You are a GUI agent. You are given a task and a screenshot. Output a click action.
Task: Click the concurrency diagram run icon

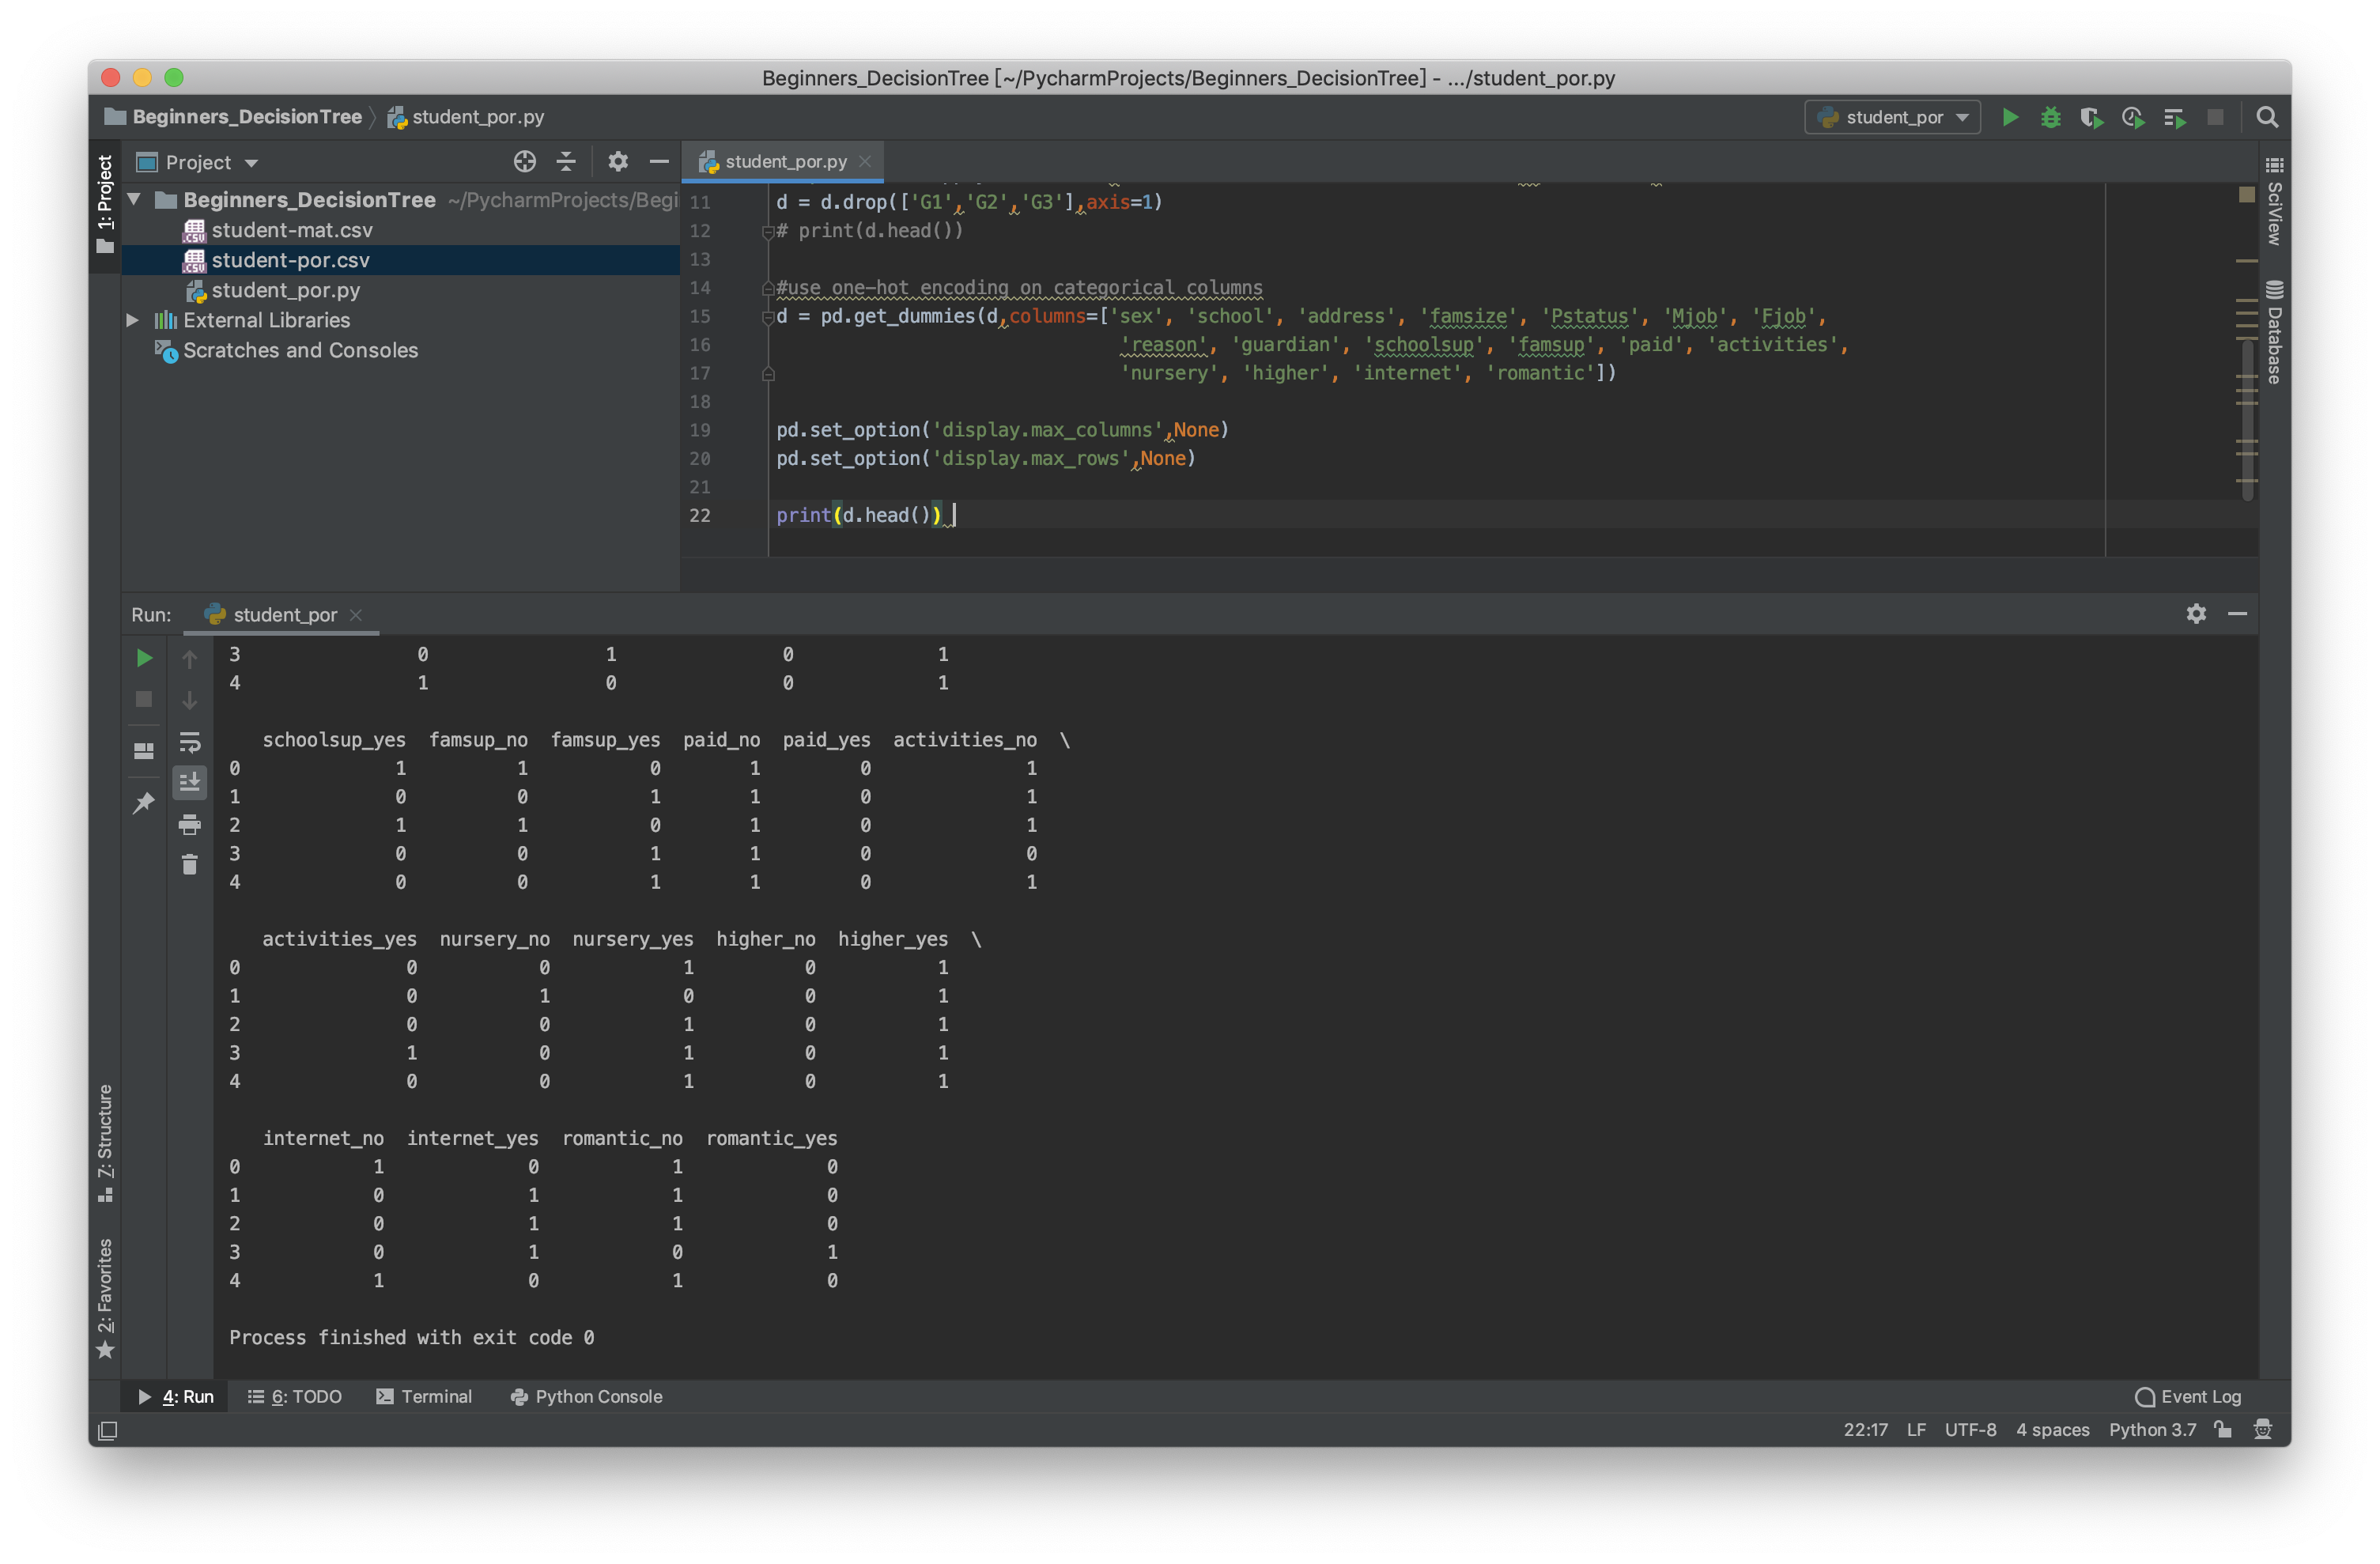tap(2174, 118)
